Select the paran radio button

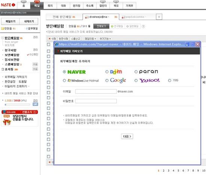tap(136, 72)
